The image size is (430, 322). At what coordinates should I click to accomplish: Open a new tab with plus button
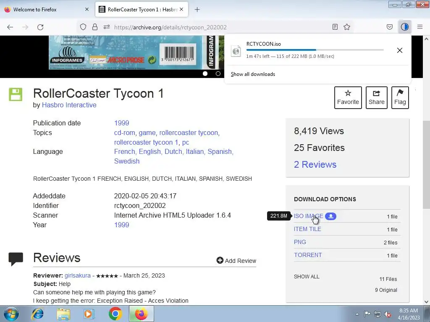point(197,10)
